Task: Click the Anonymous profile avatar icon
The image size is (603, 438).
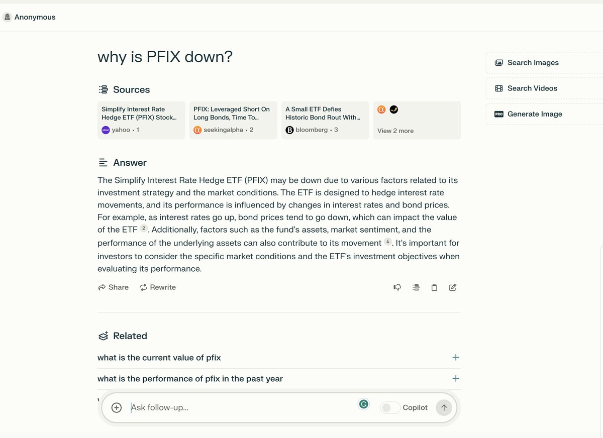Action: [7, 17]
